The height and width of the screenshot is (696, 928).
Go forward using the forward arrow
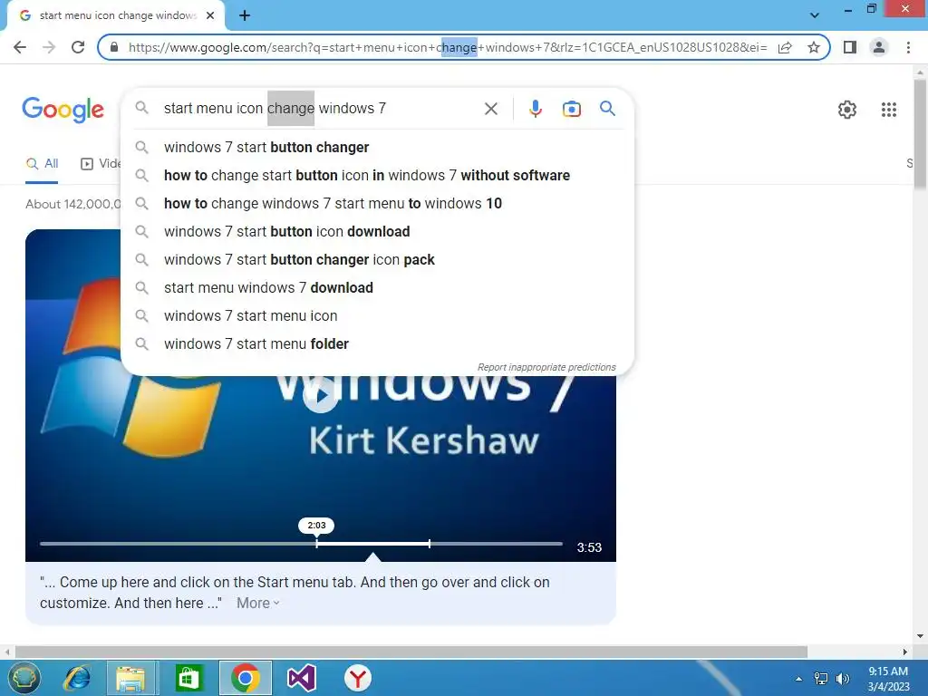[x=49, y=47]
